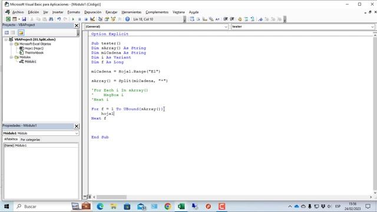The height and width of the screenshot is (212, 377).
Task: Click scroll right arrow in code window
Action: pos(371,197)
